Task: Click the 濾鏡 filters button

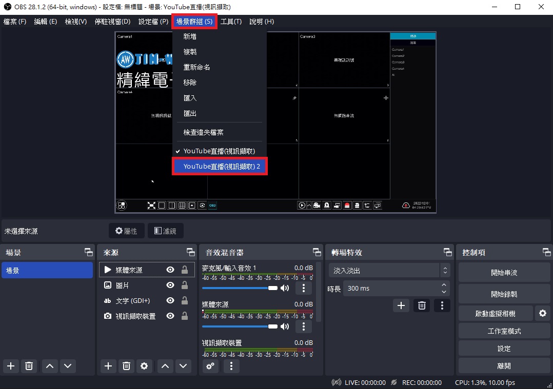Action: click(x=165, y=231)
